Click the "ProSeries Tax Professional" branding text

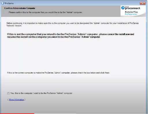(x=131, y=13)
